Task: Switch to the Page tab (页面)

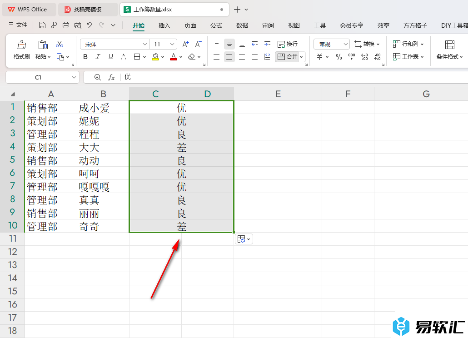Action: pos(190,25)
